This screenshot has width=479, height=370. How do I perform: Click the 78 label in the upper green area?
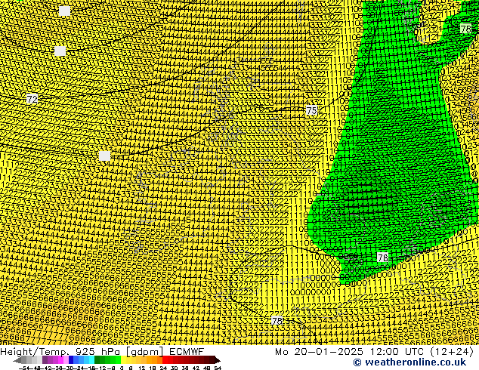pyautogui.click(x=466, y=29)
